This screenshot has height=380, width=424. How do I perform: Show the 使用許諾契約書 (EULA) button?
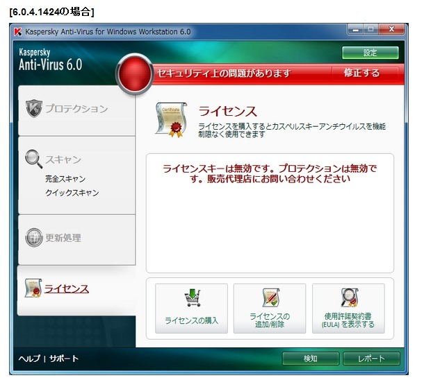coord(348,309)
